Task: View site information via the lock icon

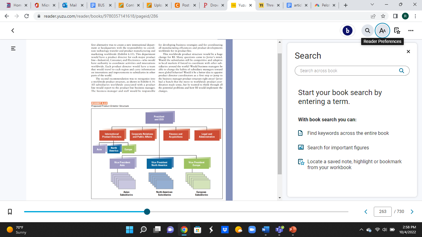Action: (39, 16)
